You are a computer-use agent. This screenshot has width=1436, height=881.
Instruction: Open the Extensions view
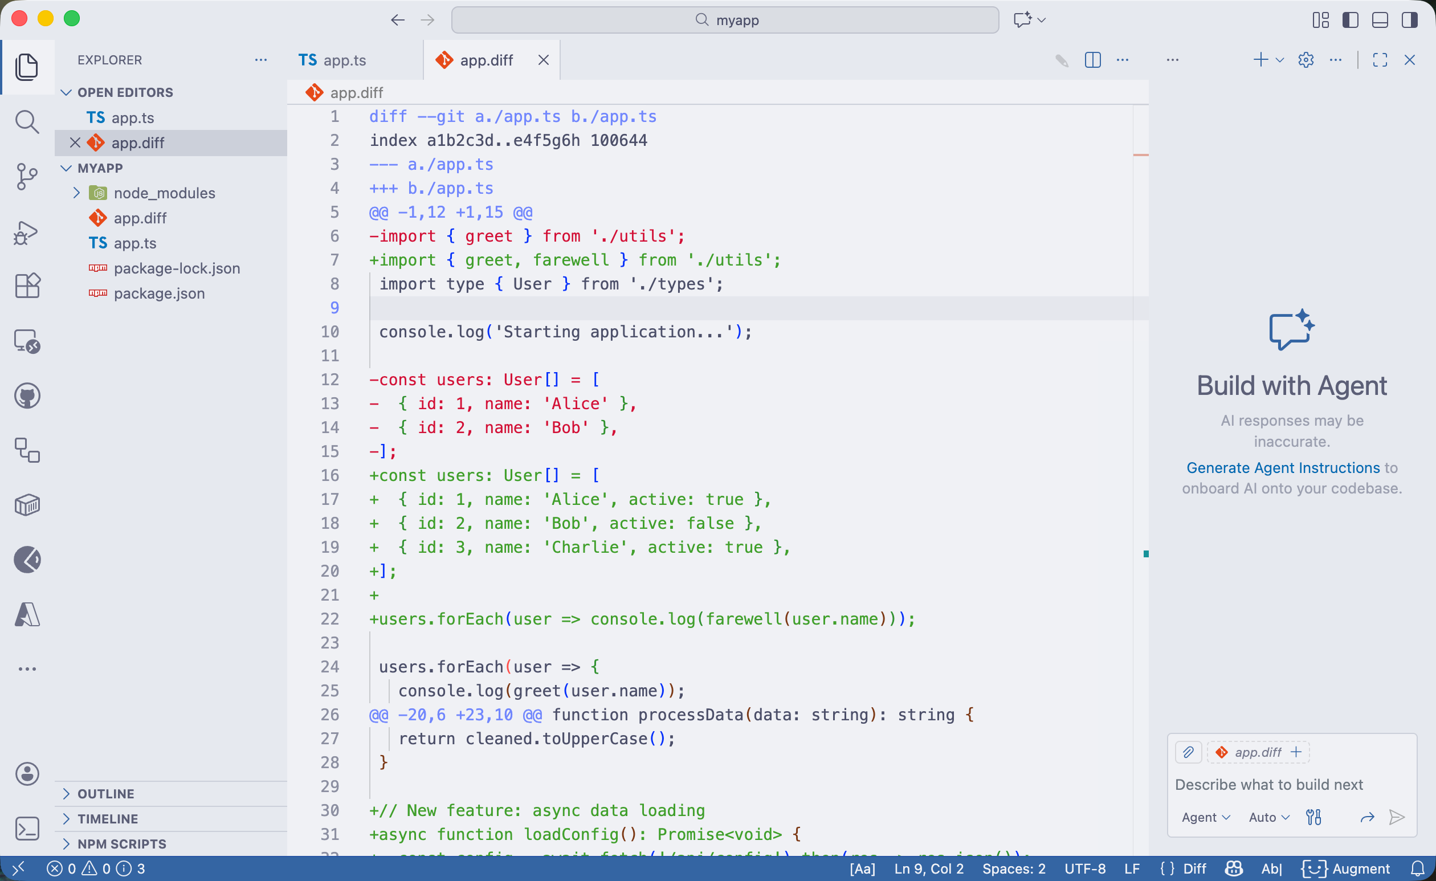tap(27, 285)
